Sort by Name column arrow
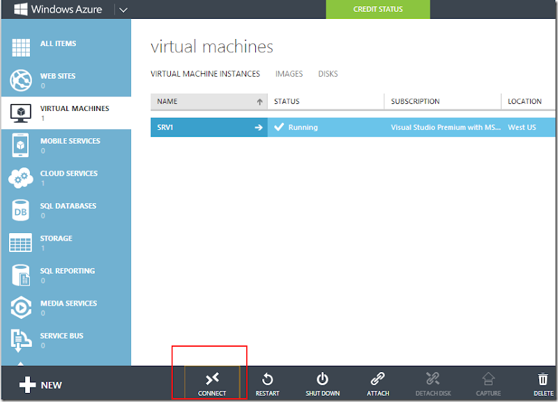The image size is (558, 402). [x=259, y=102]
